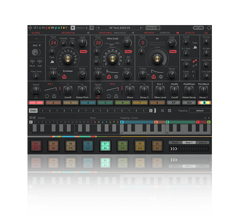The height and width of the screenshot is (216, 239).
Task: Click the Pitch keyboard dropdown icon
Action: (32, 62)
